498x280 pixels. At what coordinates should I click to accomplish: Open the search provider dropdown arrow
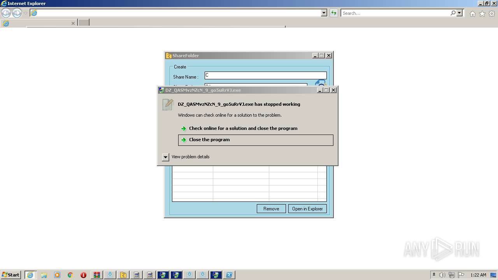(459, 13)
